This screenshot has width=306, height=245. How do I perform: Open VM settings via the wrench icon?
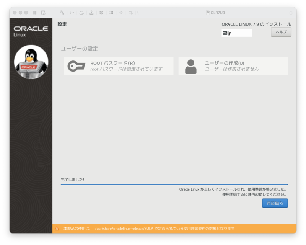coord(62,13)
